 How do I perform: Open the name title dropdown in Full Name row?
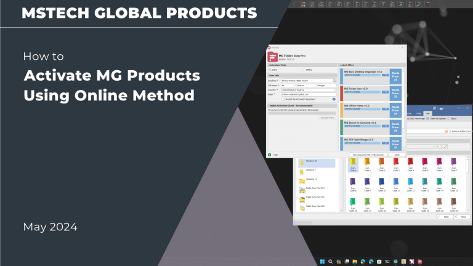coord(288,86)
